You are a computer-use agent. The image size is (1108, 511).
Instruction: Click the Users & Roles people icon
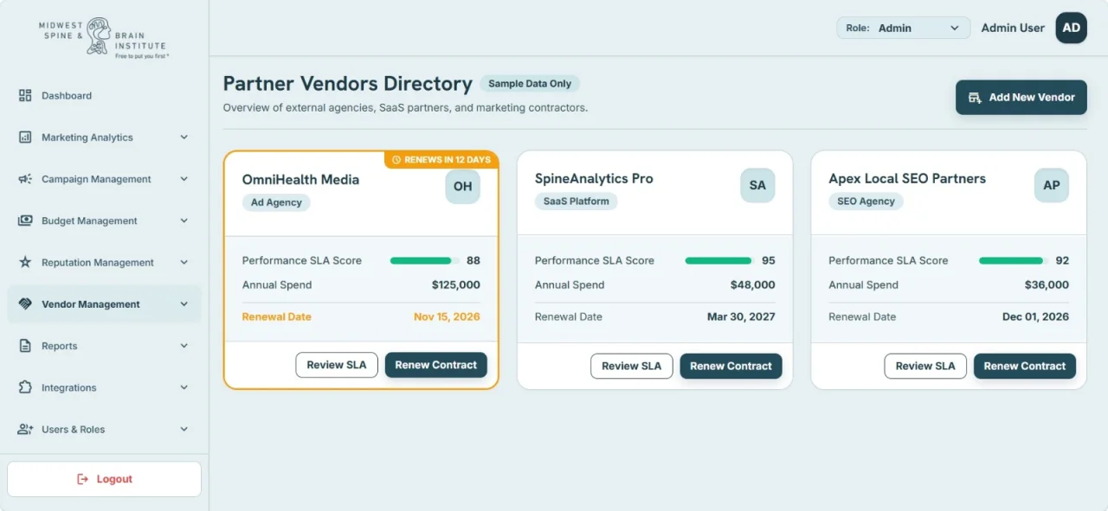click(25, 429)
